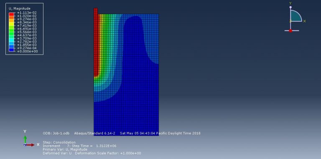Click the red pile column in the mesh
Viewport: 321px width, 159px height.
96,42
